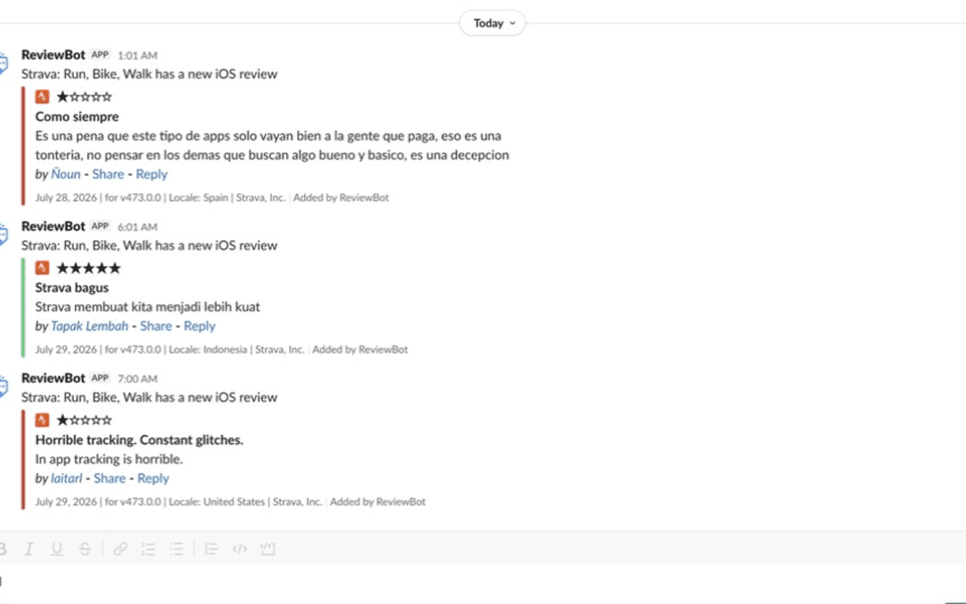966x604 pixels.
Task: Click the Strava icon in Horrible tracking review
Action: [42, 420]
